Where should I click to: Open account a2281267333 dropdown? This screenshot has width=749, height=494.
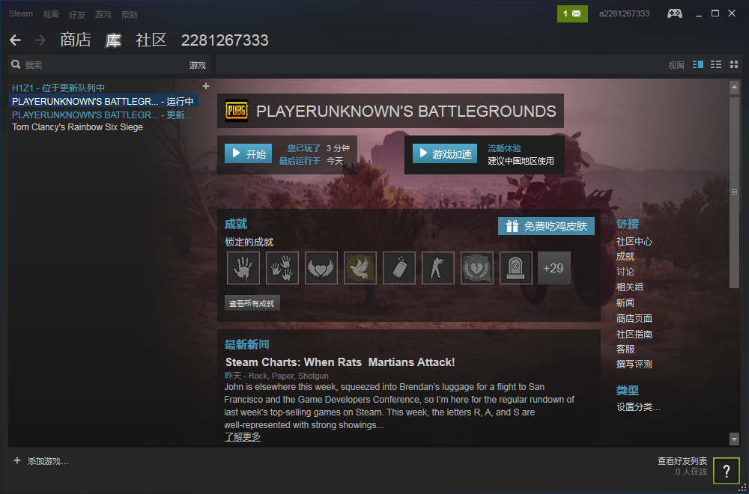click(624, 13)
